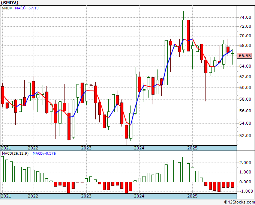
Task: Click the 12Stocks.com copyright text
Action: tap(239, 202)
